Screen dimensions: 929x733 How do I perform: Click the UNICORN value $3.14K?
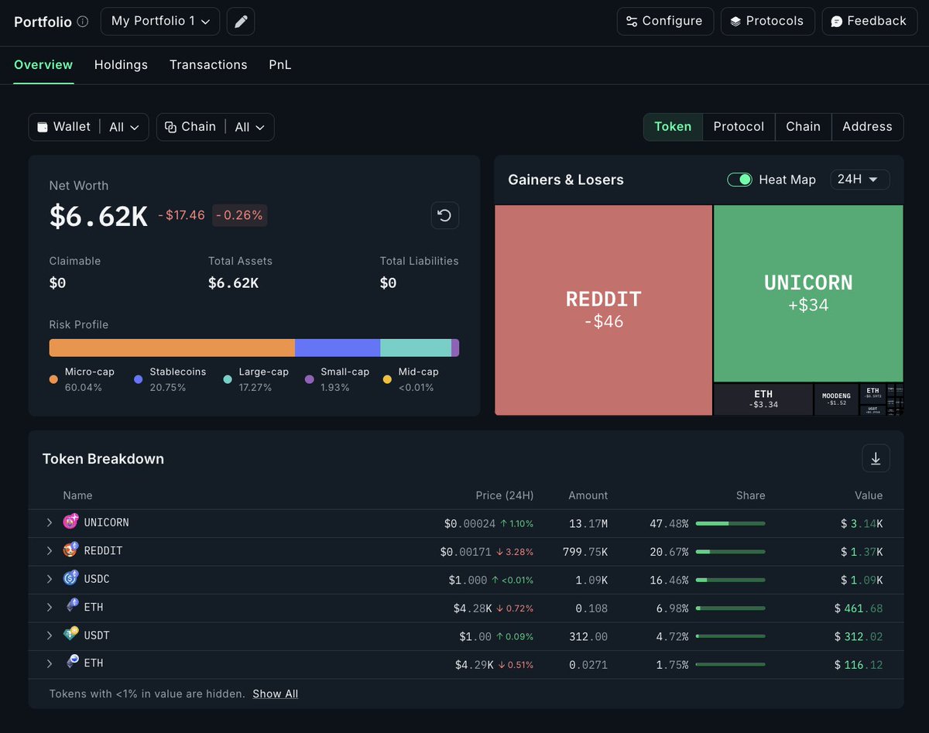pyautogui.click(x=862, y=523)
